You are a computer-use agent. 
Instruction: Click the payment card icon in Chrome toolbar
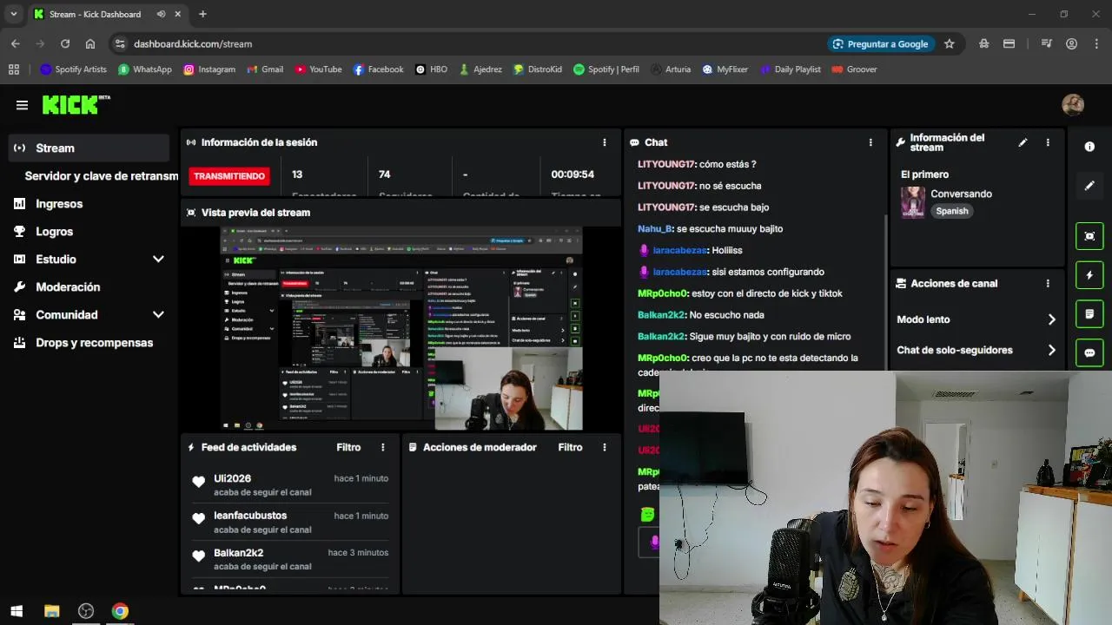pos(1009,43)
